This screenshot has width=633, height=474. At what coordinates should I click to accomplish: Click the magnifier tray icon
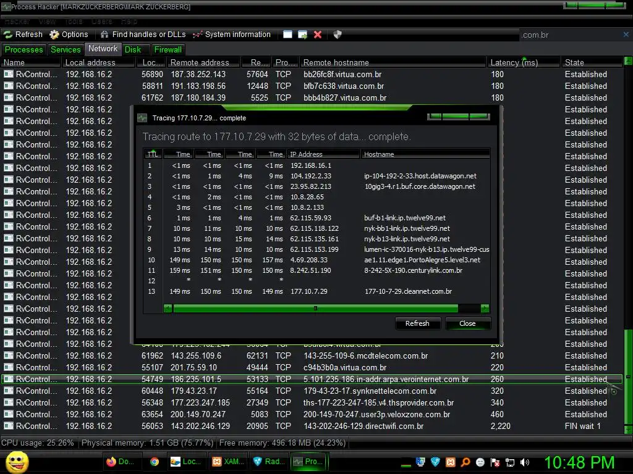[465, 462]
